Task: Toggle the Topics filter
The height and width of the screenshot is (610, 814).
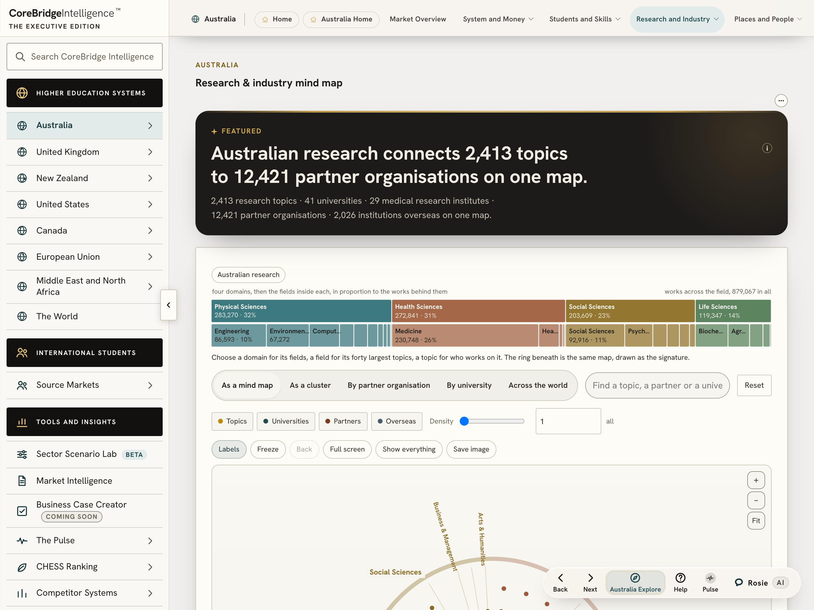Action: tap(232, 421)
